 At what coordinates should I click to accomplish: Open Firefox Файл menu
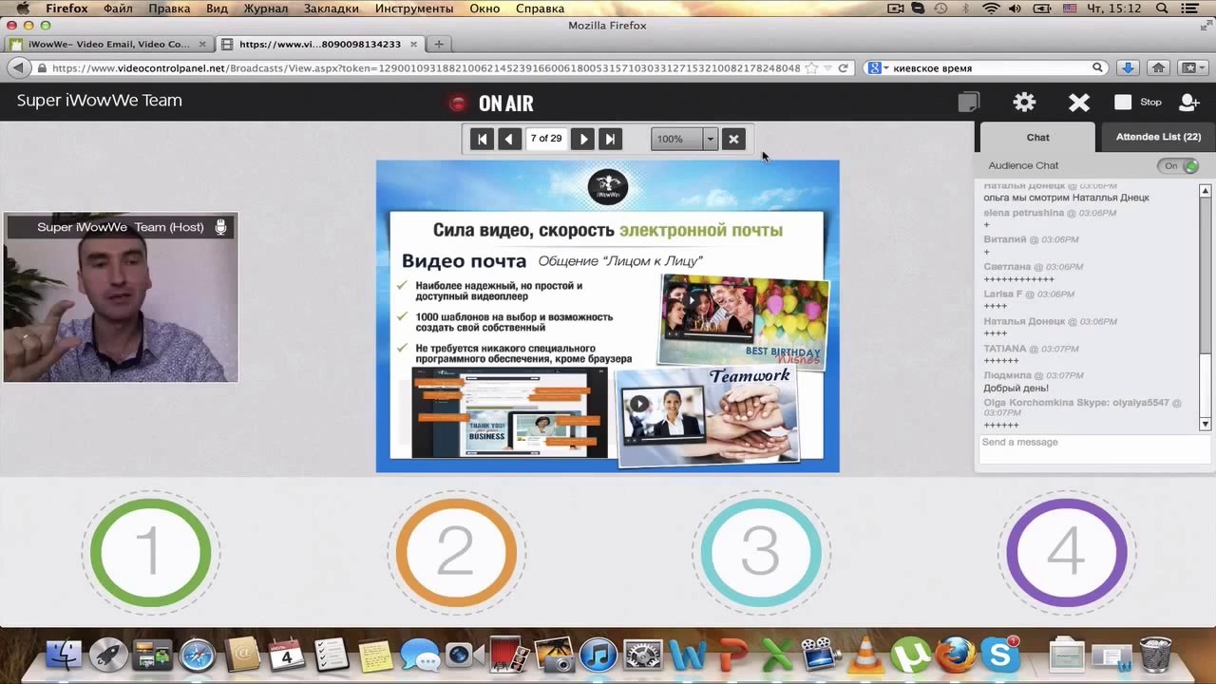tap(118, 9)
